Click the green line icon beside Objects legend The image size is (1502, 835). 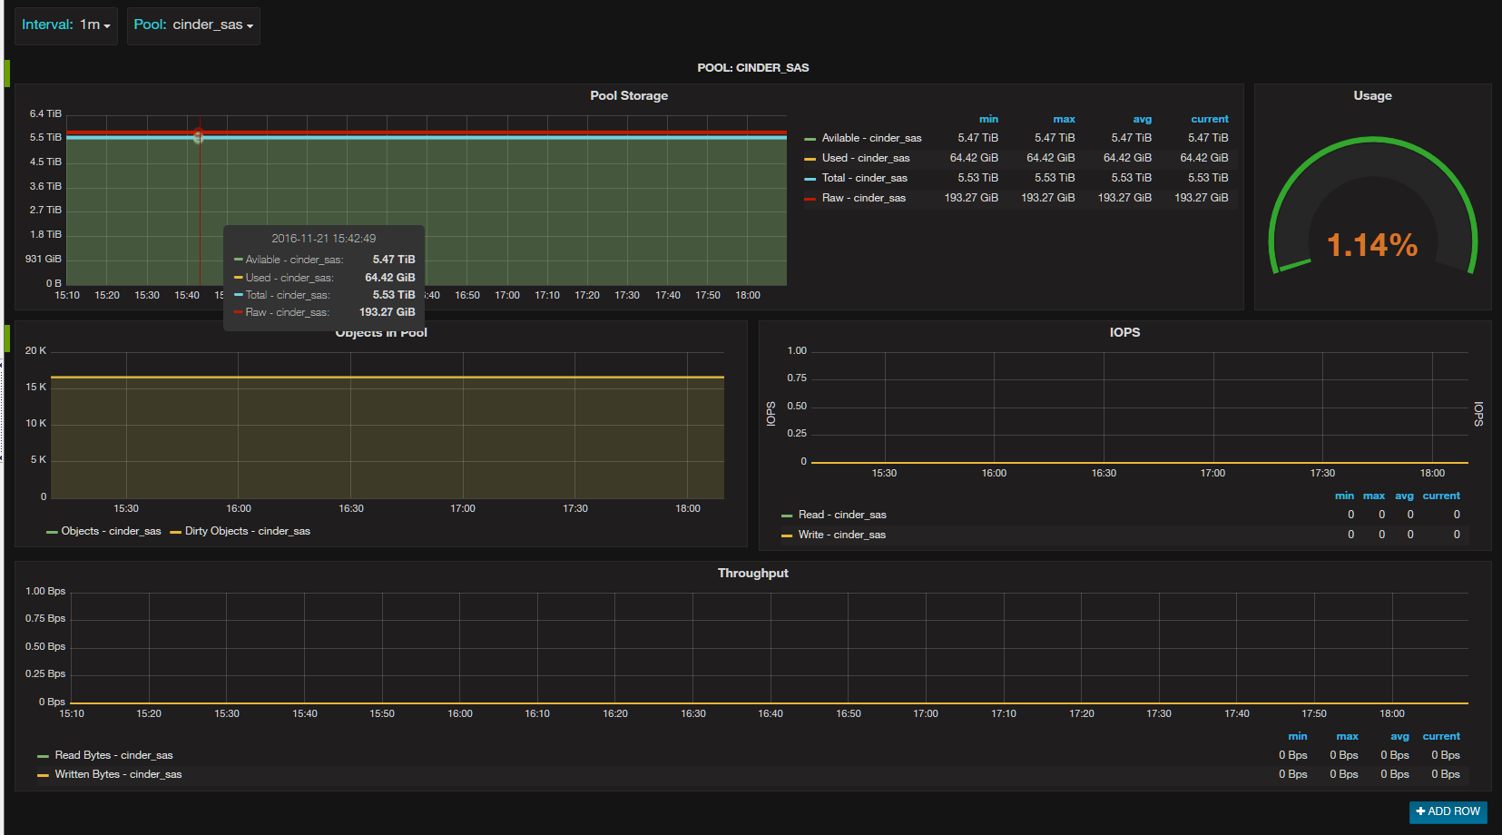click(x=52, y=532)
